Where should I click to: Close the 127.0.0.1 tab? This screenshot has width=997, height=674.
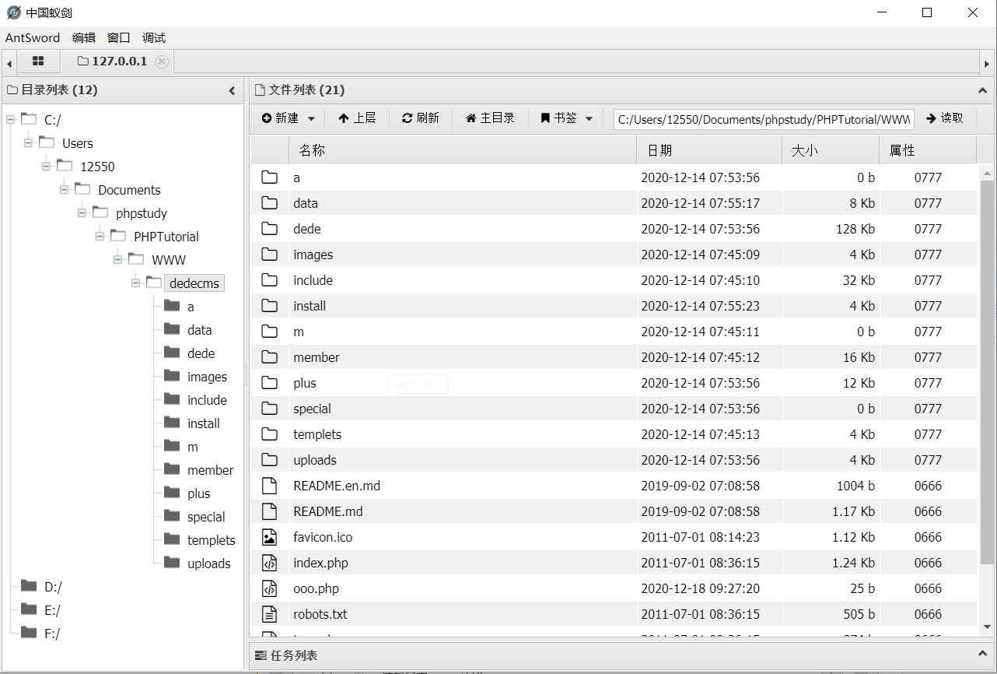point(162,61)
